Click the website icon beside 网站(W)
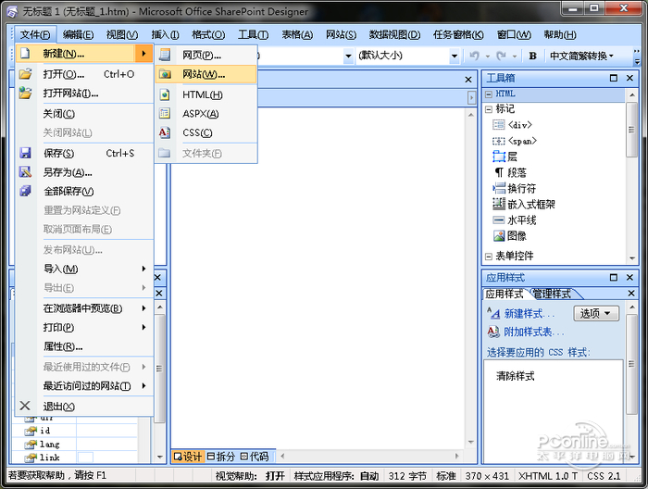This screenshot has width=648, height=489. coord(165,74)
